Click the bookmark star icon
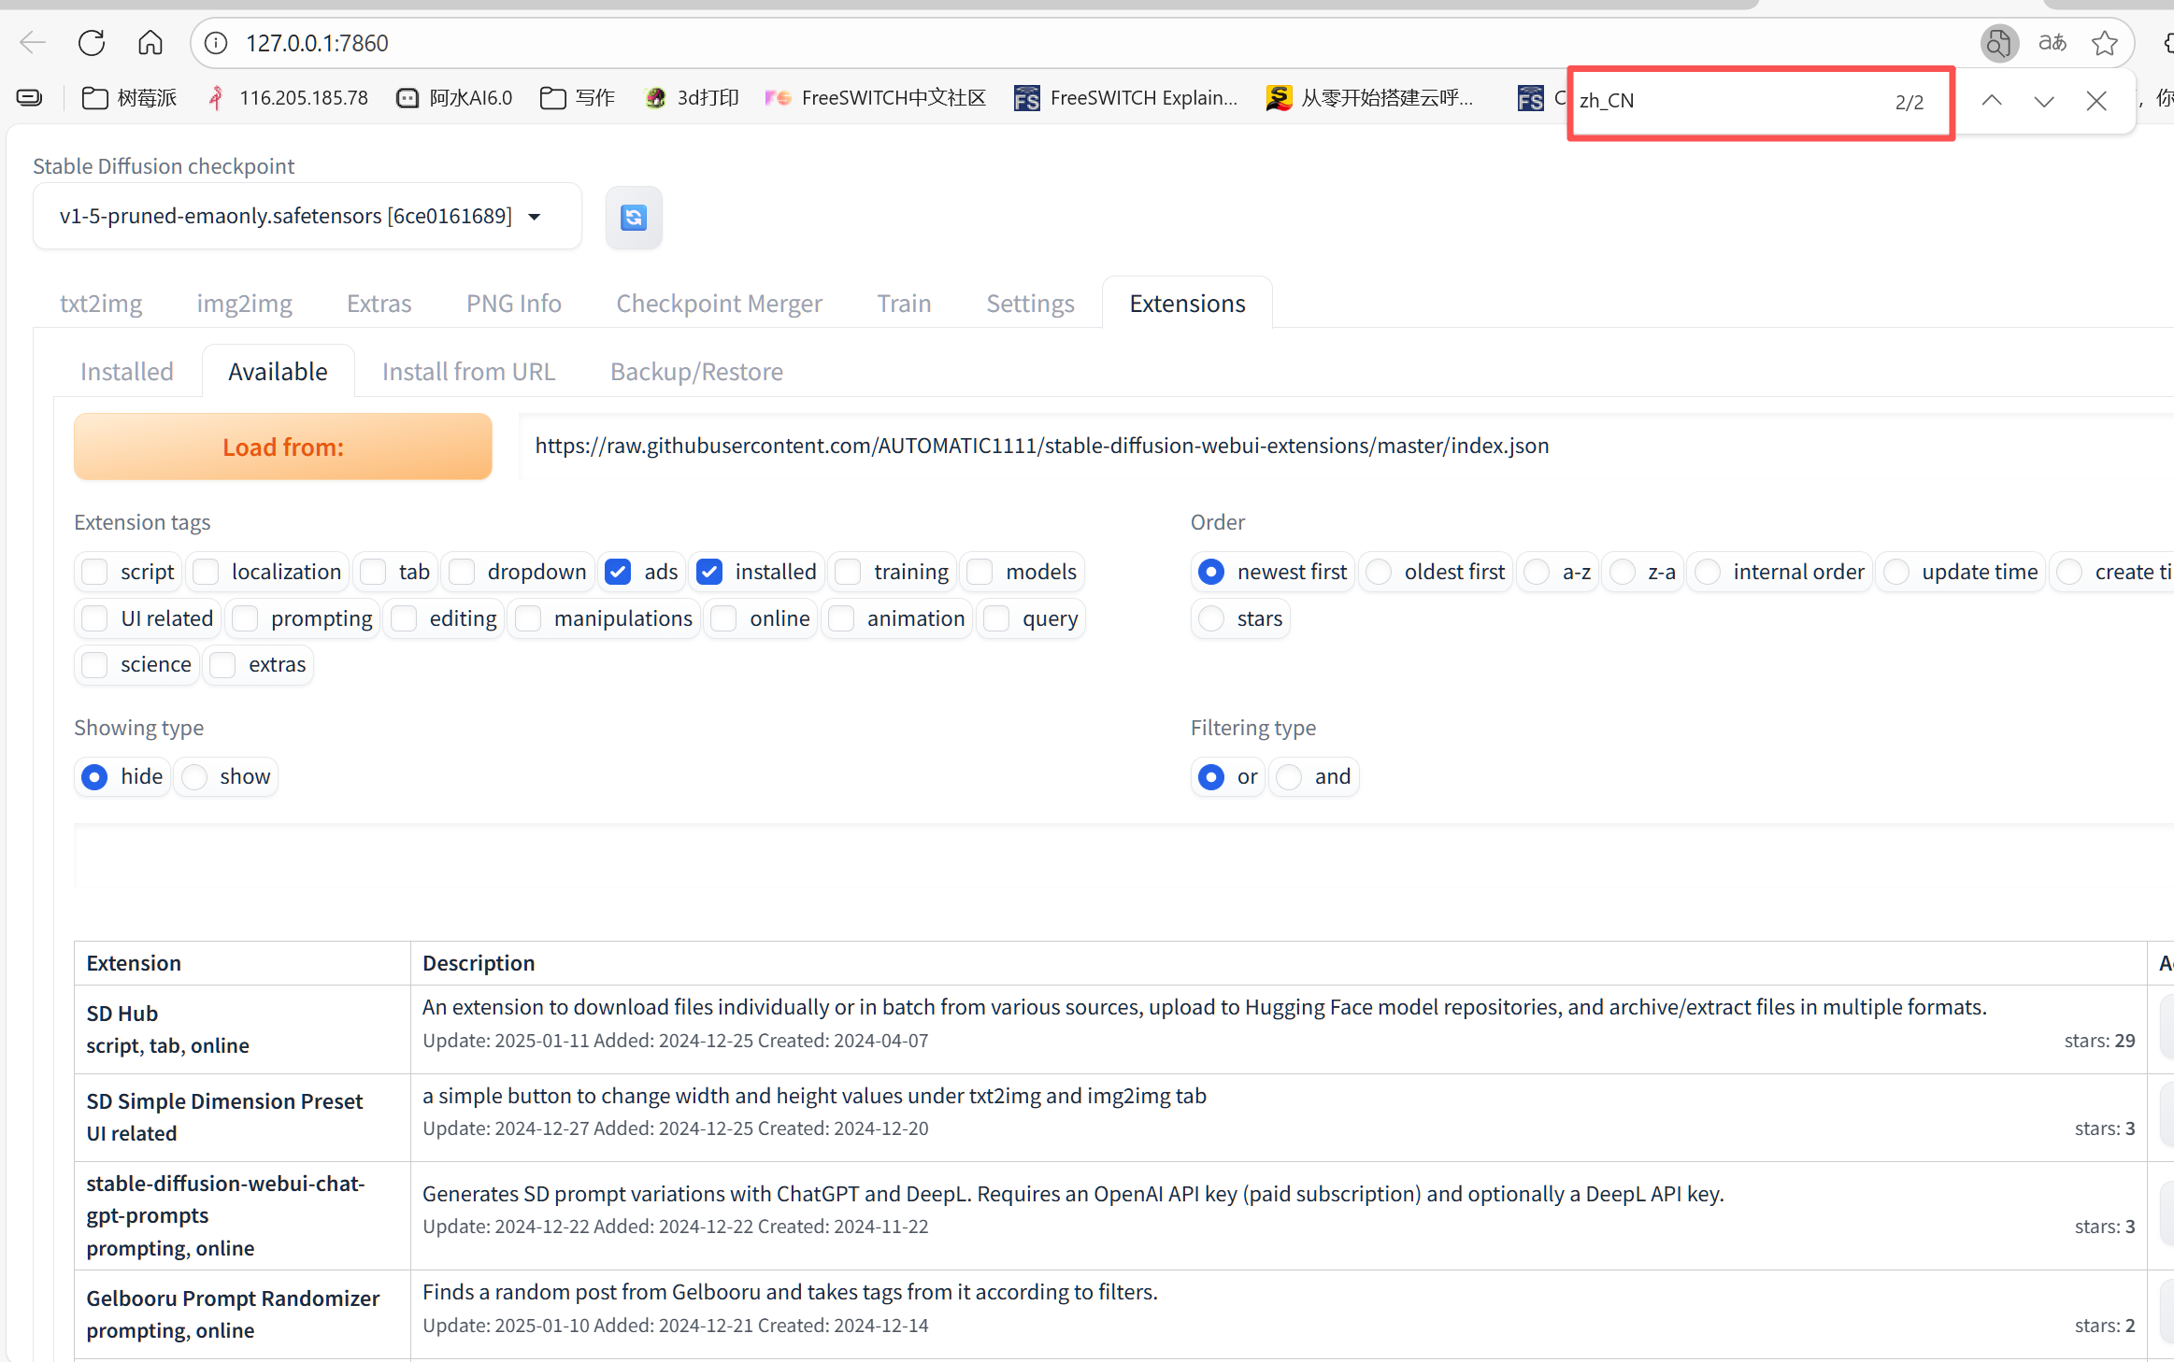Viewport: 2174px width, 1362px height. tap(2104, 43)
